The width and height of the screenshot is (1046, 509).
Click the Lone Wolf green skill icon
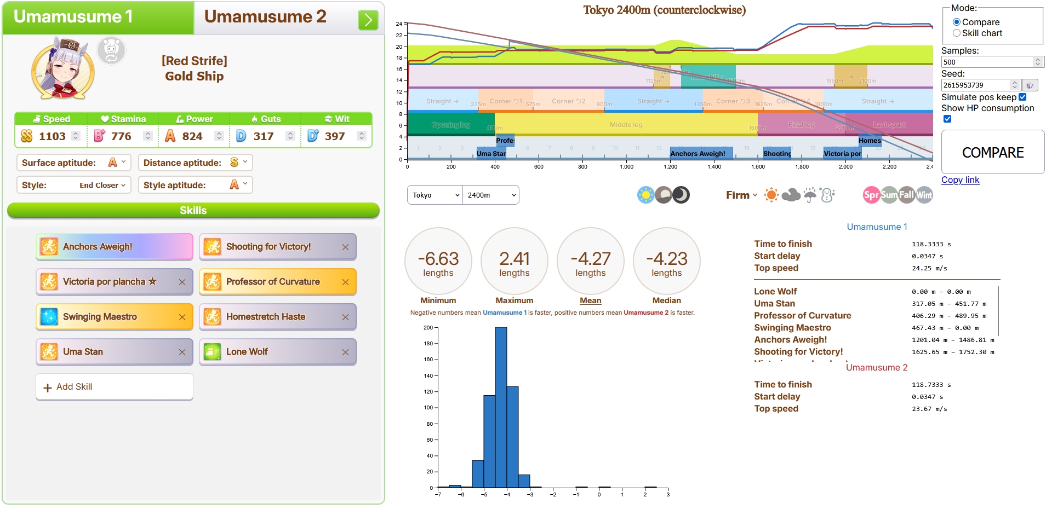[212, 352]
